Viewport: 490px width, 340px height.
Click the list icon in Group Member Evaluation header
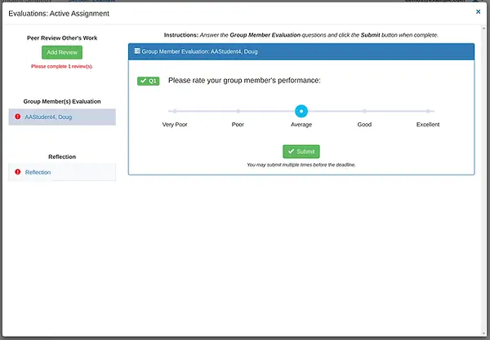tap(137, 51)
